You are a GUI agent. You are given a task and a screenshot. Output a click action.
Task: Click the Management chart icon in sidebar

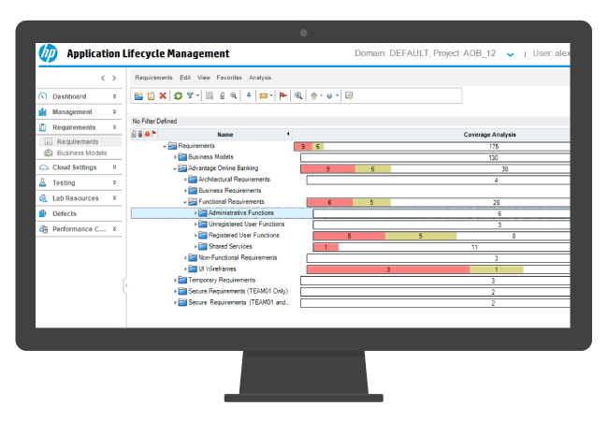pos(43,112)
